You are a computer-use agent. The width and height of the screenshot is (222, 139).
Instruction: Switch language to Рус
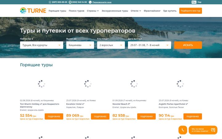tap(194, 2)
